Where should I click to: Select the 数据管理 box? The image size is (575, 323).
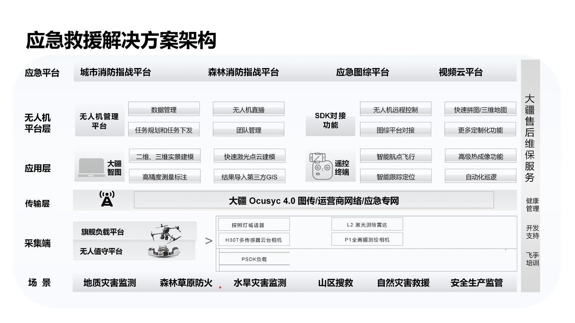coord(164,109)
